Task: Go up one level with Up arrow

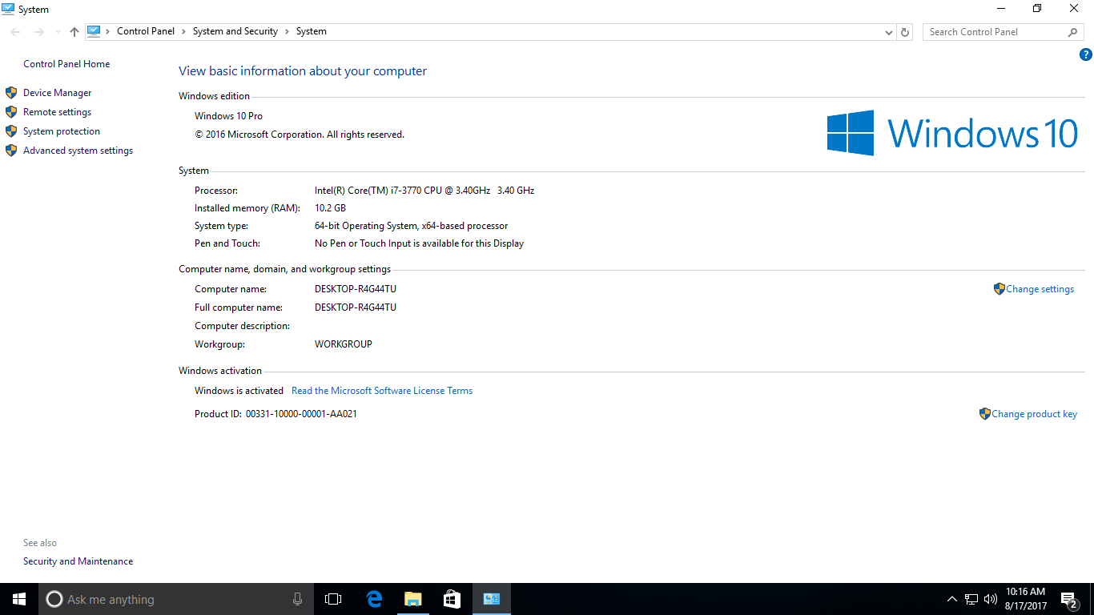Action: [x=74, y=32]
